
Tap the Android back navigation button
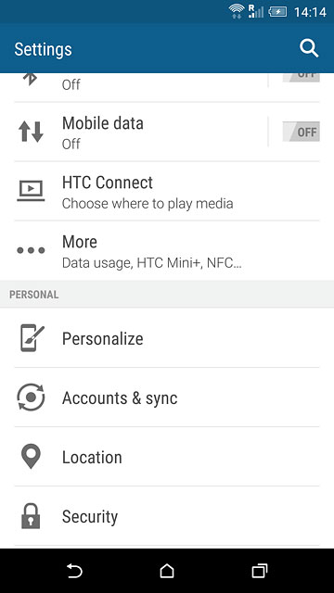pos(74,571)
